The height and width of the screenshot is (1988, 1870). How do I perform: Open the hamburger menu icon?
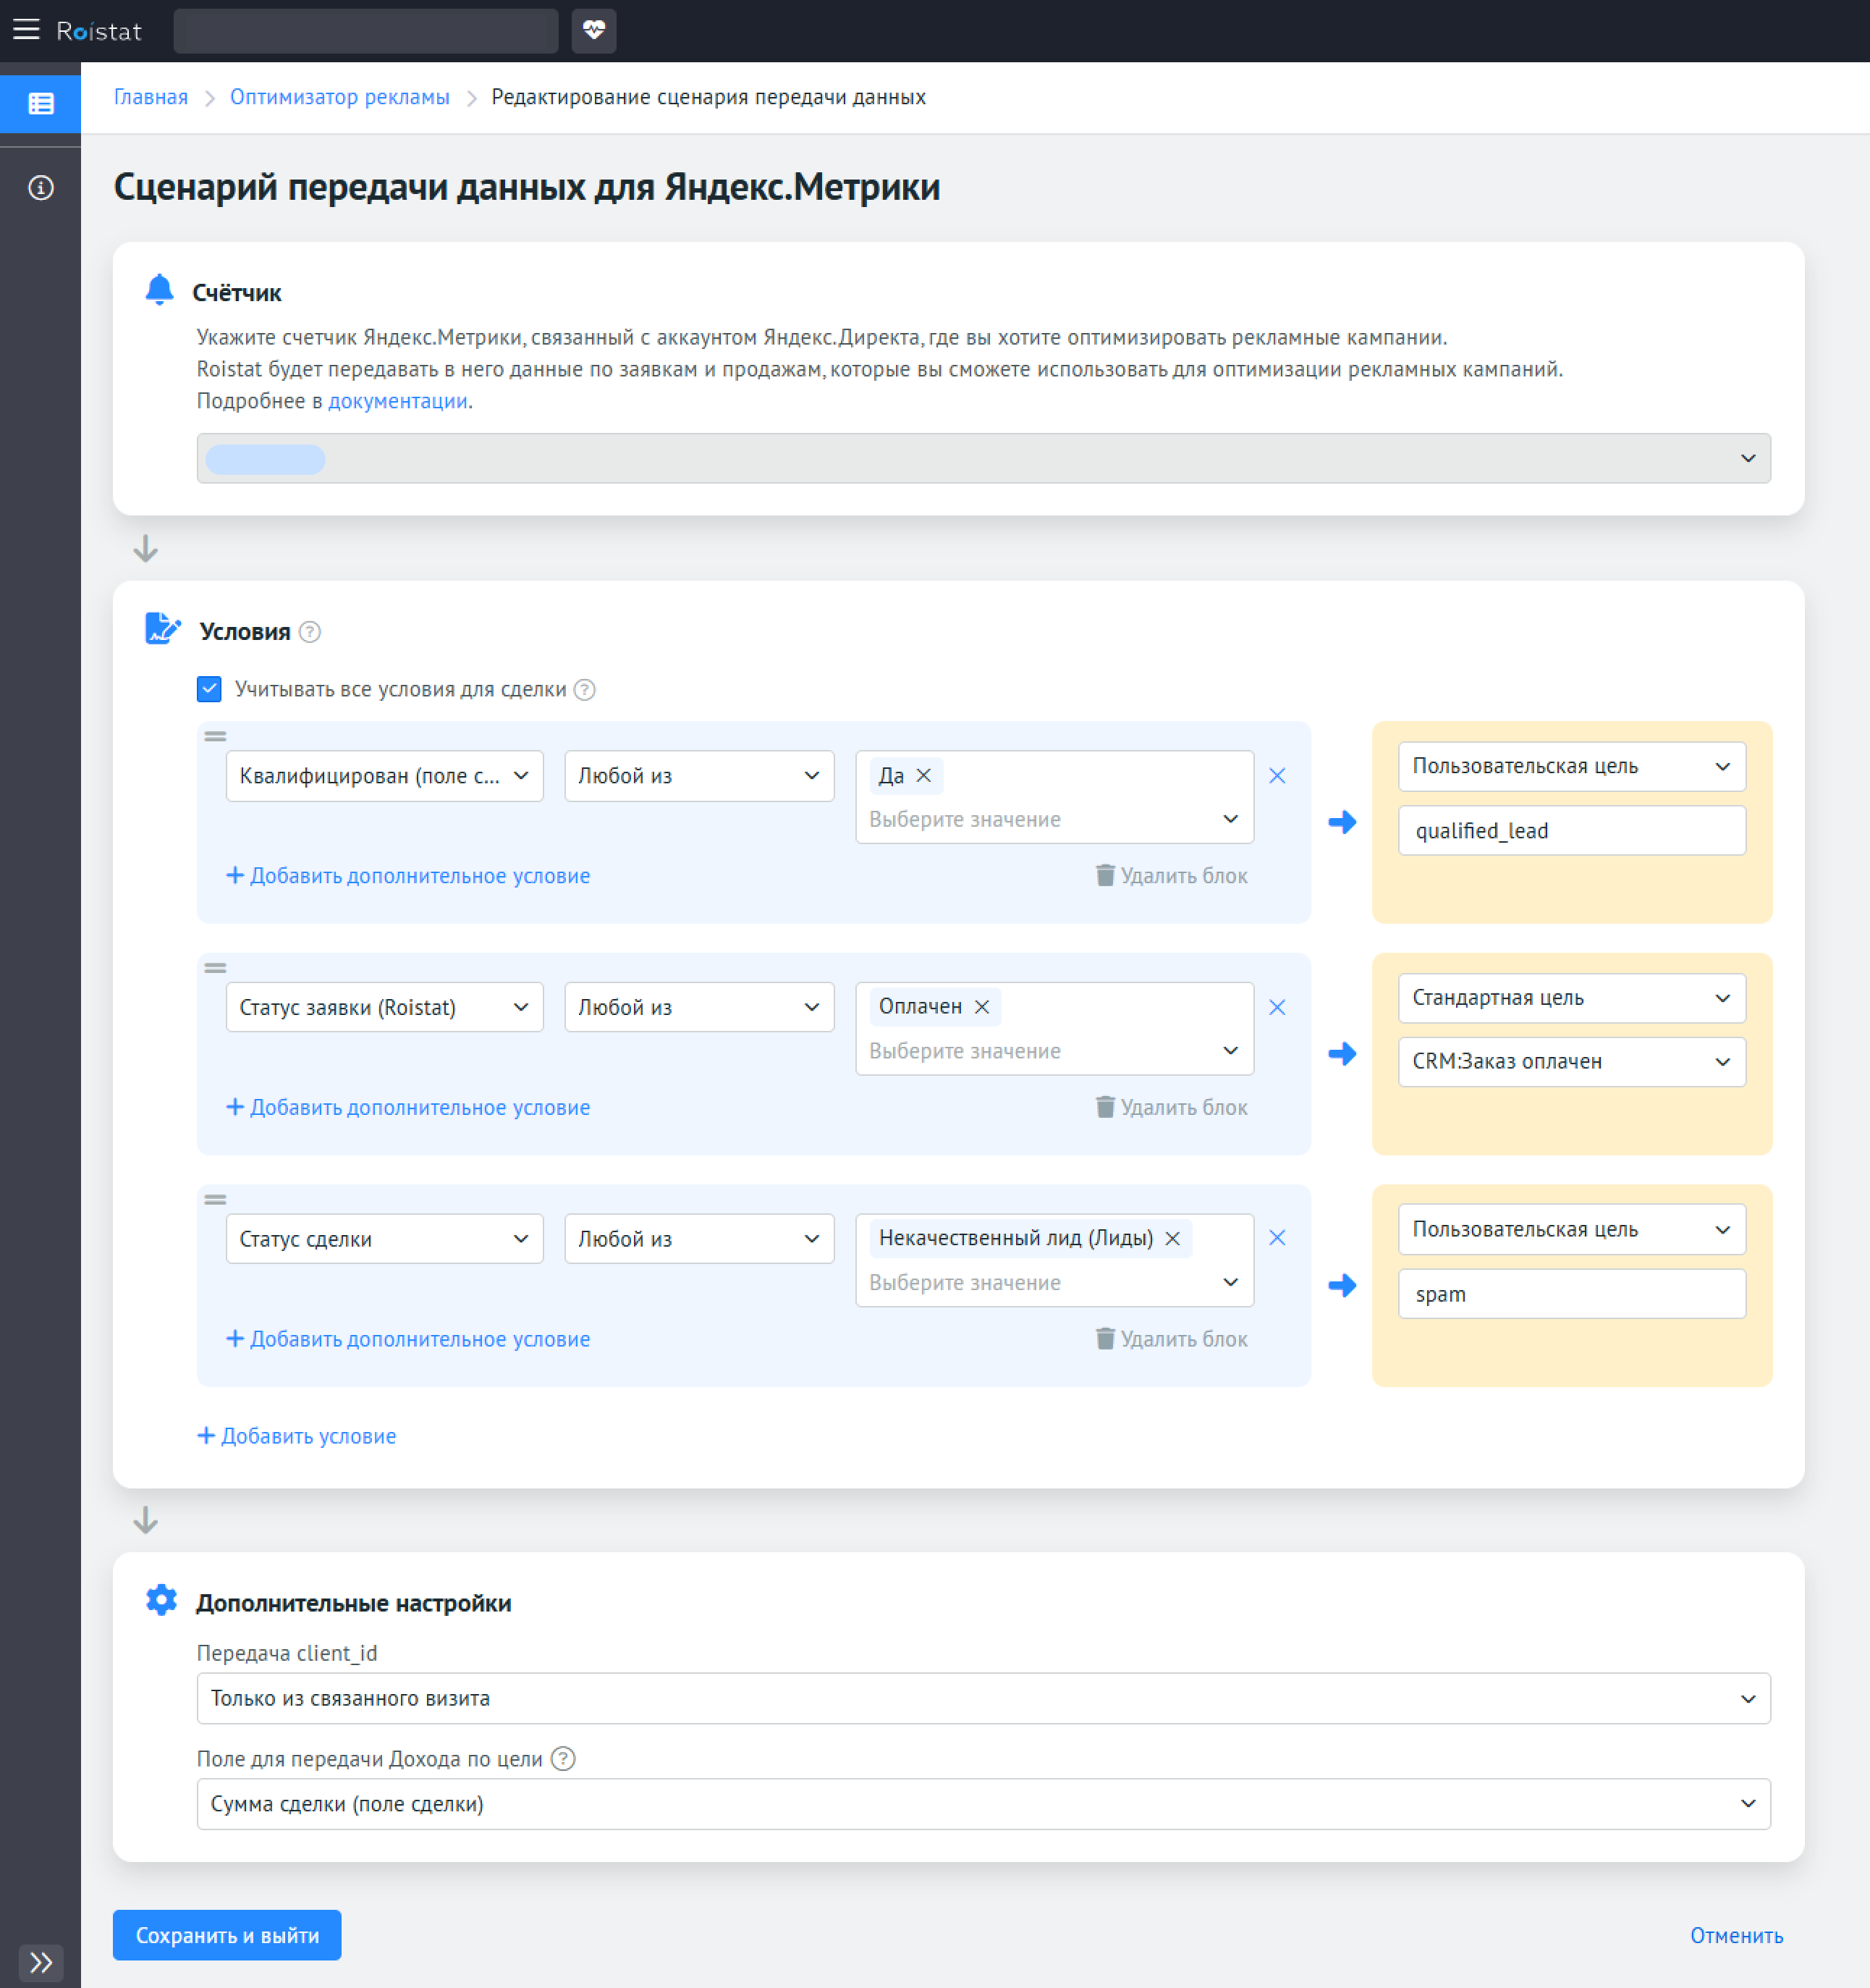tap(26, 30)
